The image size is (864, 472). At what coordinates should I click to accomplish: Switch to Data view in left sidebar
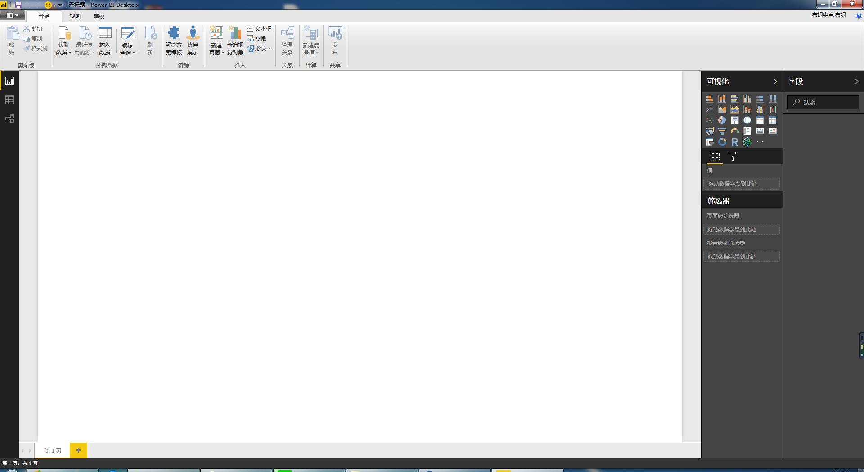click(x=9, y=100)
